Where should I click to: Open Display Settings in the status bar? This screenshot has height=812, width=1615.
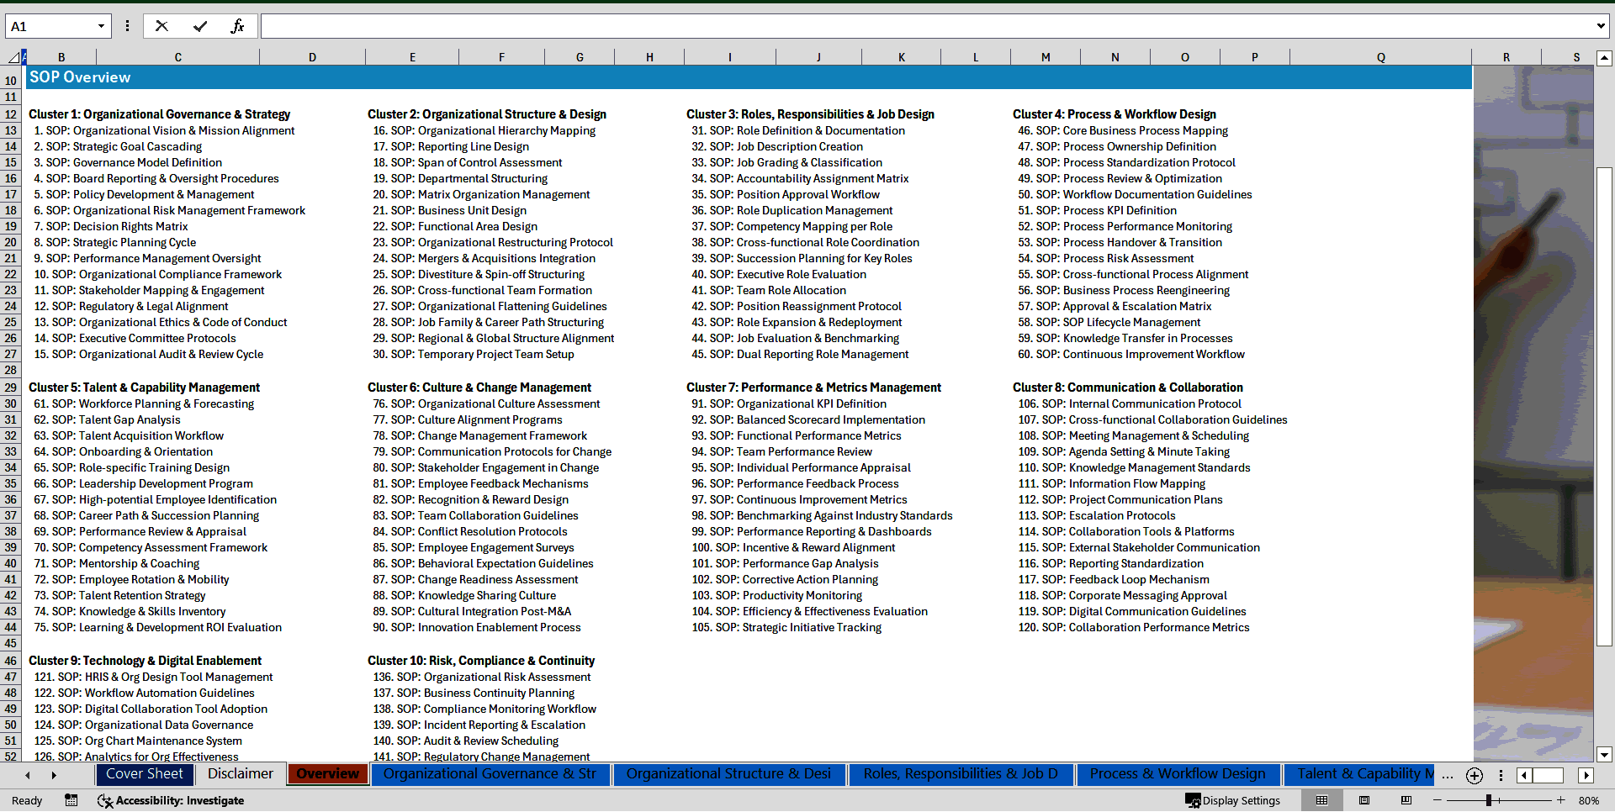[x=1233, y=800]
